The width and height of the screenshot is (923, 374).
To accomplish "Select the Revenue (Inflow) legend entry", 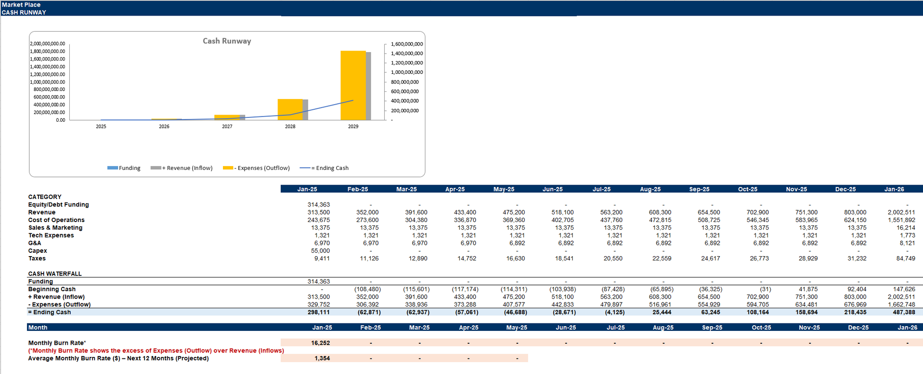I will (182, 168).
